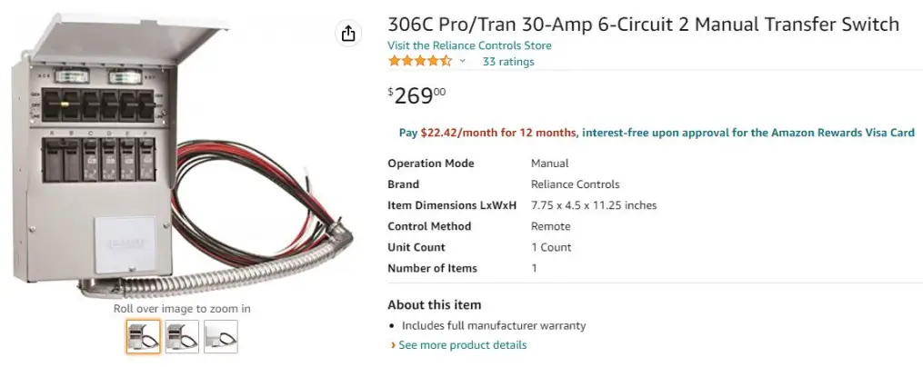Visit the Reliance Controls Store

coord(469,45)
